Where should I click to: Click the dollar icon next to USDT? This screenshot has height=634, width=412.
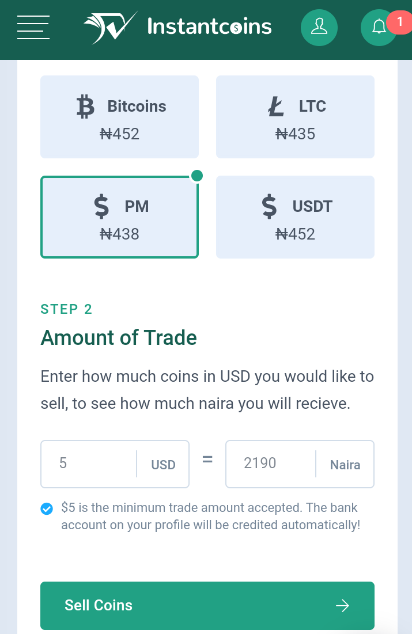tap(269, 206)
